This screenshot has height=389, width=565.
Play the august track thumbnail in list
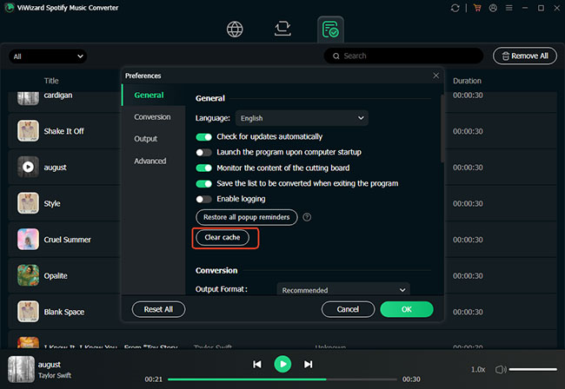click(28, 167)
